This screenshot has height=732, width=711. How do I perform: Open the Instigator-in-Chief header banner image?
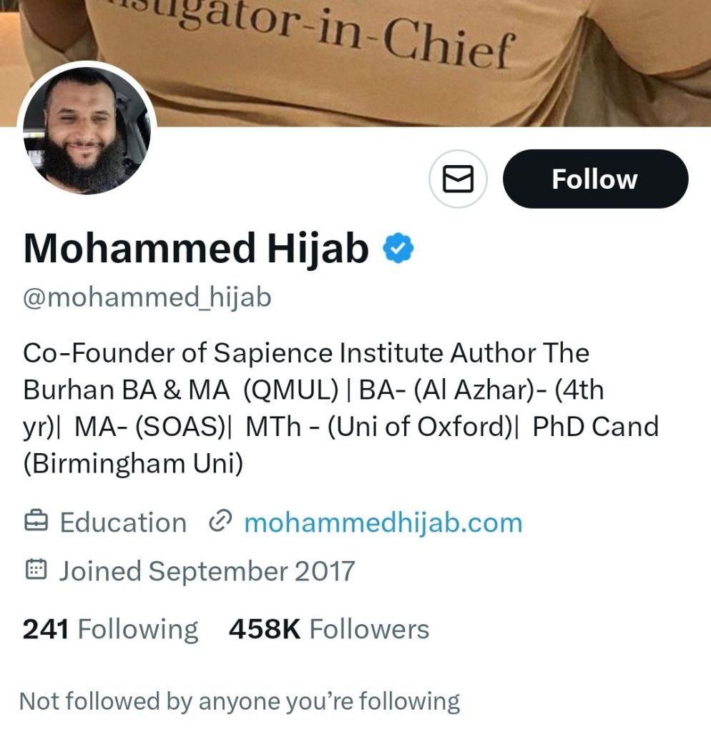click(355, 63)
